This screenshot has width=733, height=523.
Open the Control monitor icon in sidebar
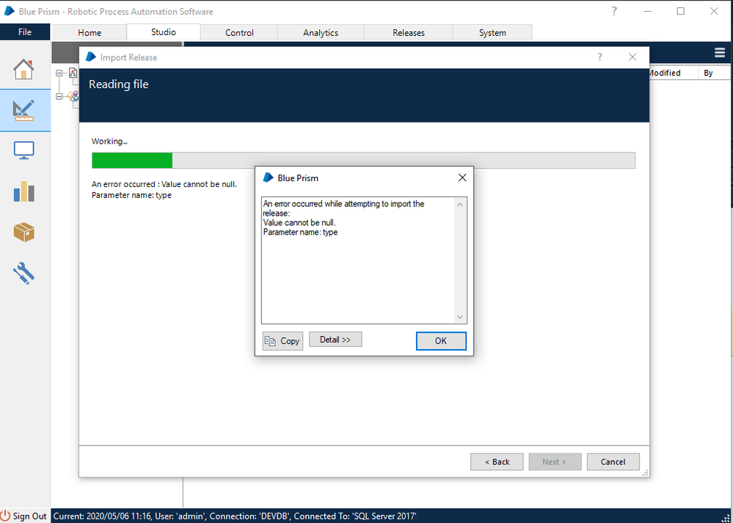point(23,150)
